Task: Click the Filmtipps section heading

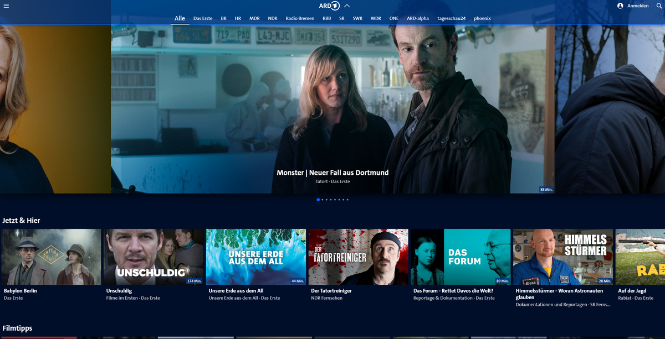Action: (17, 328)
